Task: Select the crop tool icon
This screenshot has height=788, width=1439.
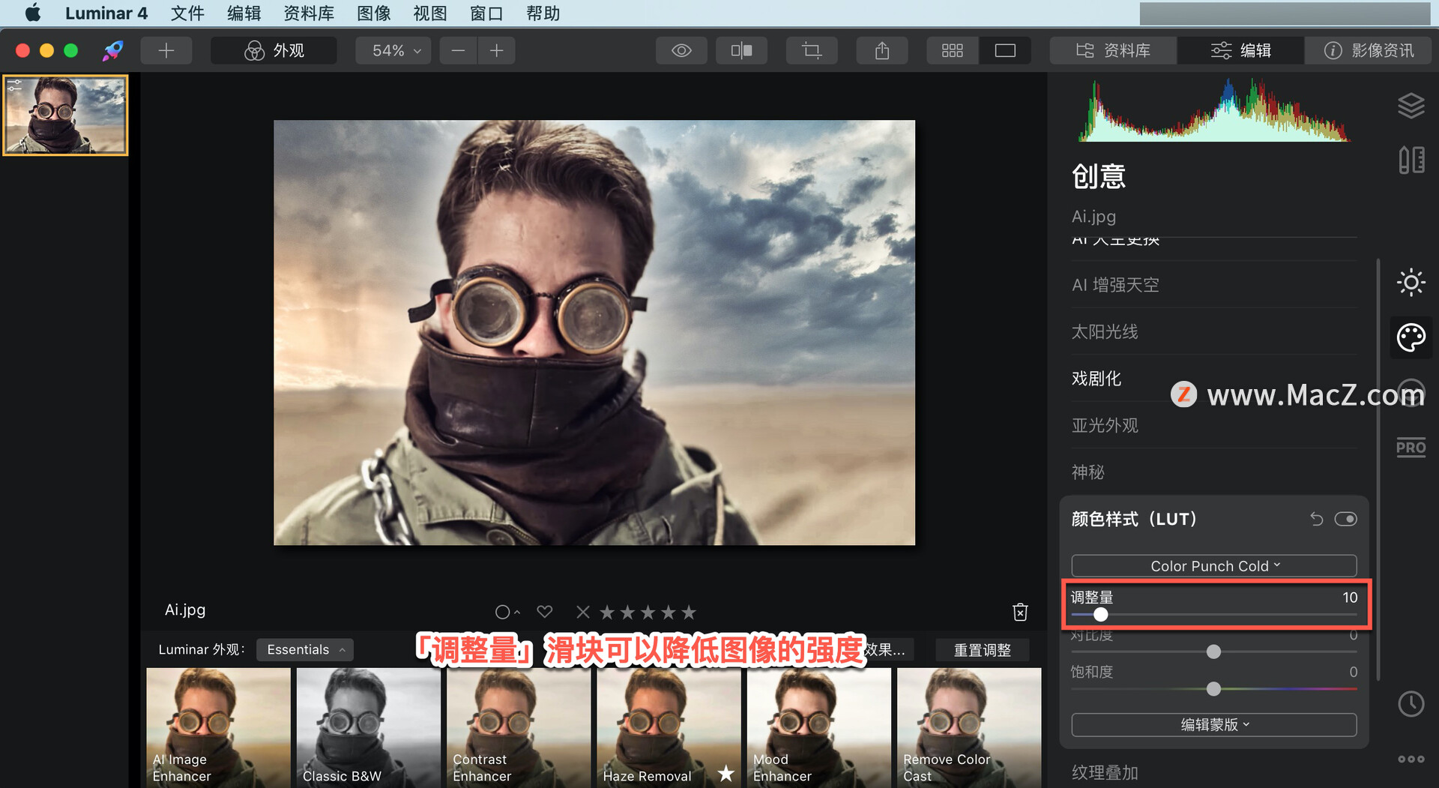Action: coord(812,50)
